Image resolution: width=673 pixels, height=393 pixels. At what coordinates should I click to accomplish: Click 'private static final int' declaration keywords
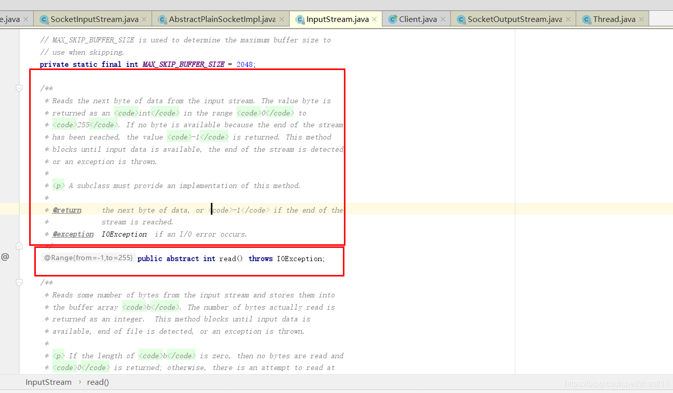point(89,64)
